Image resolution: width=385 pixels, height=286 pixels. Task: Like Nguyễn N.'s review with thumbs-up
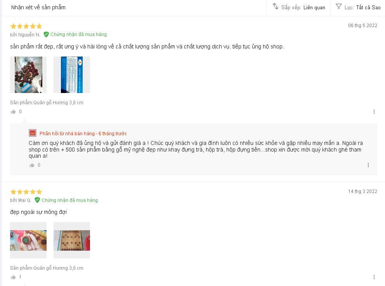pos(14,112)
